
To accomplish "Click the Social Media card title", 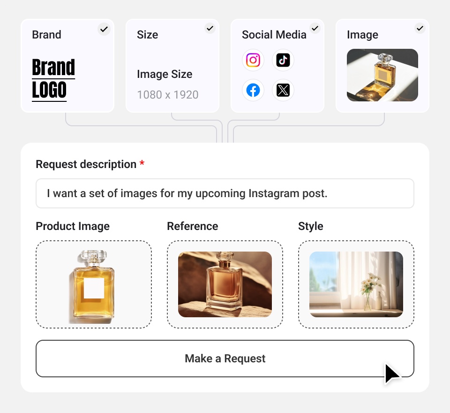I will [x=274, y=35].
